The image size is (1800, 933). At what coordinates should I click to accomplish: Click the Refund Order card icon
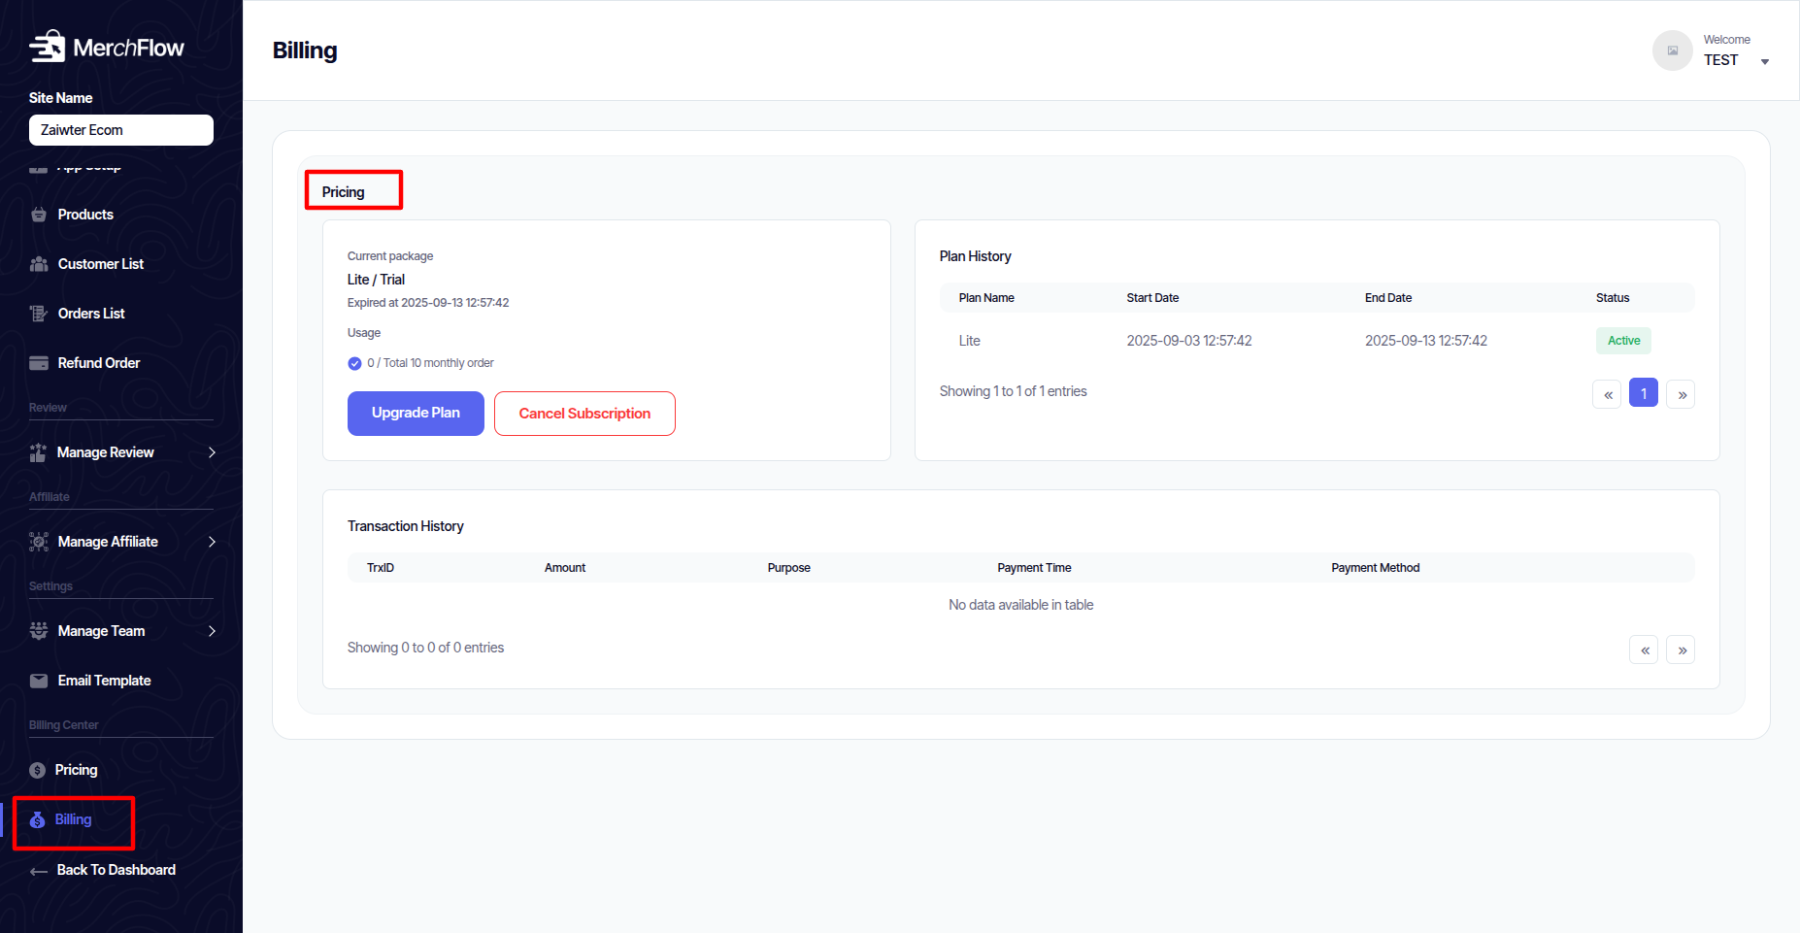pos(39,363)
